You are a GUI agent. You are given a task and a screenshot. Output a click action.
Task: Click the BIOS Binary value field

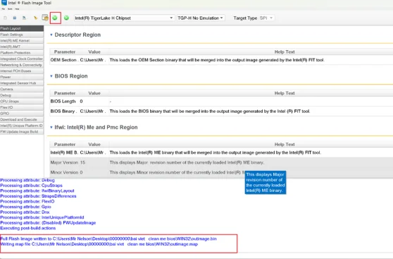coord(93,111)
